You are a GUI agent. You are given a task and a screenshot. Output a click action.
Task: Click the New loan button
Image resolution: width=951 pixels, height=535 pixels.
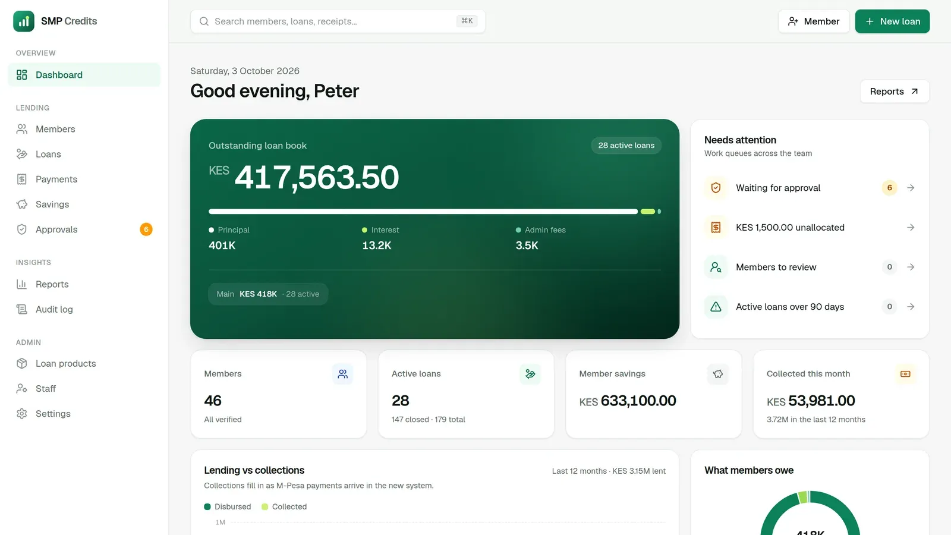[892, 21]
